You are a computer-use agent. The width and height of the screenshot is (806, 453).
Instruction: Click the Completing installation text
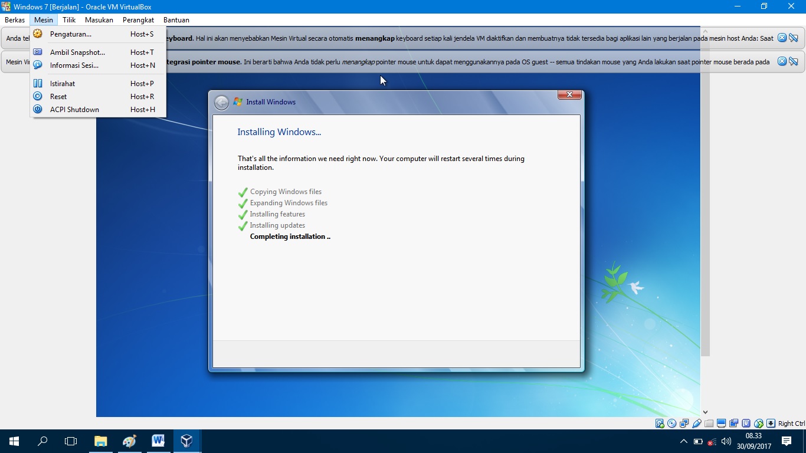pos(290,237)
